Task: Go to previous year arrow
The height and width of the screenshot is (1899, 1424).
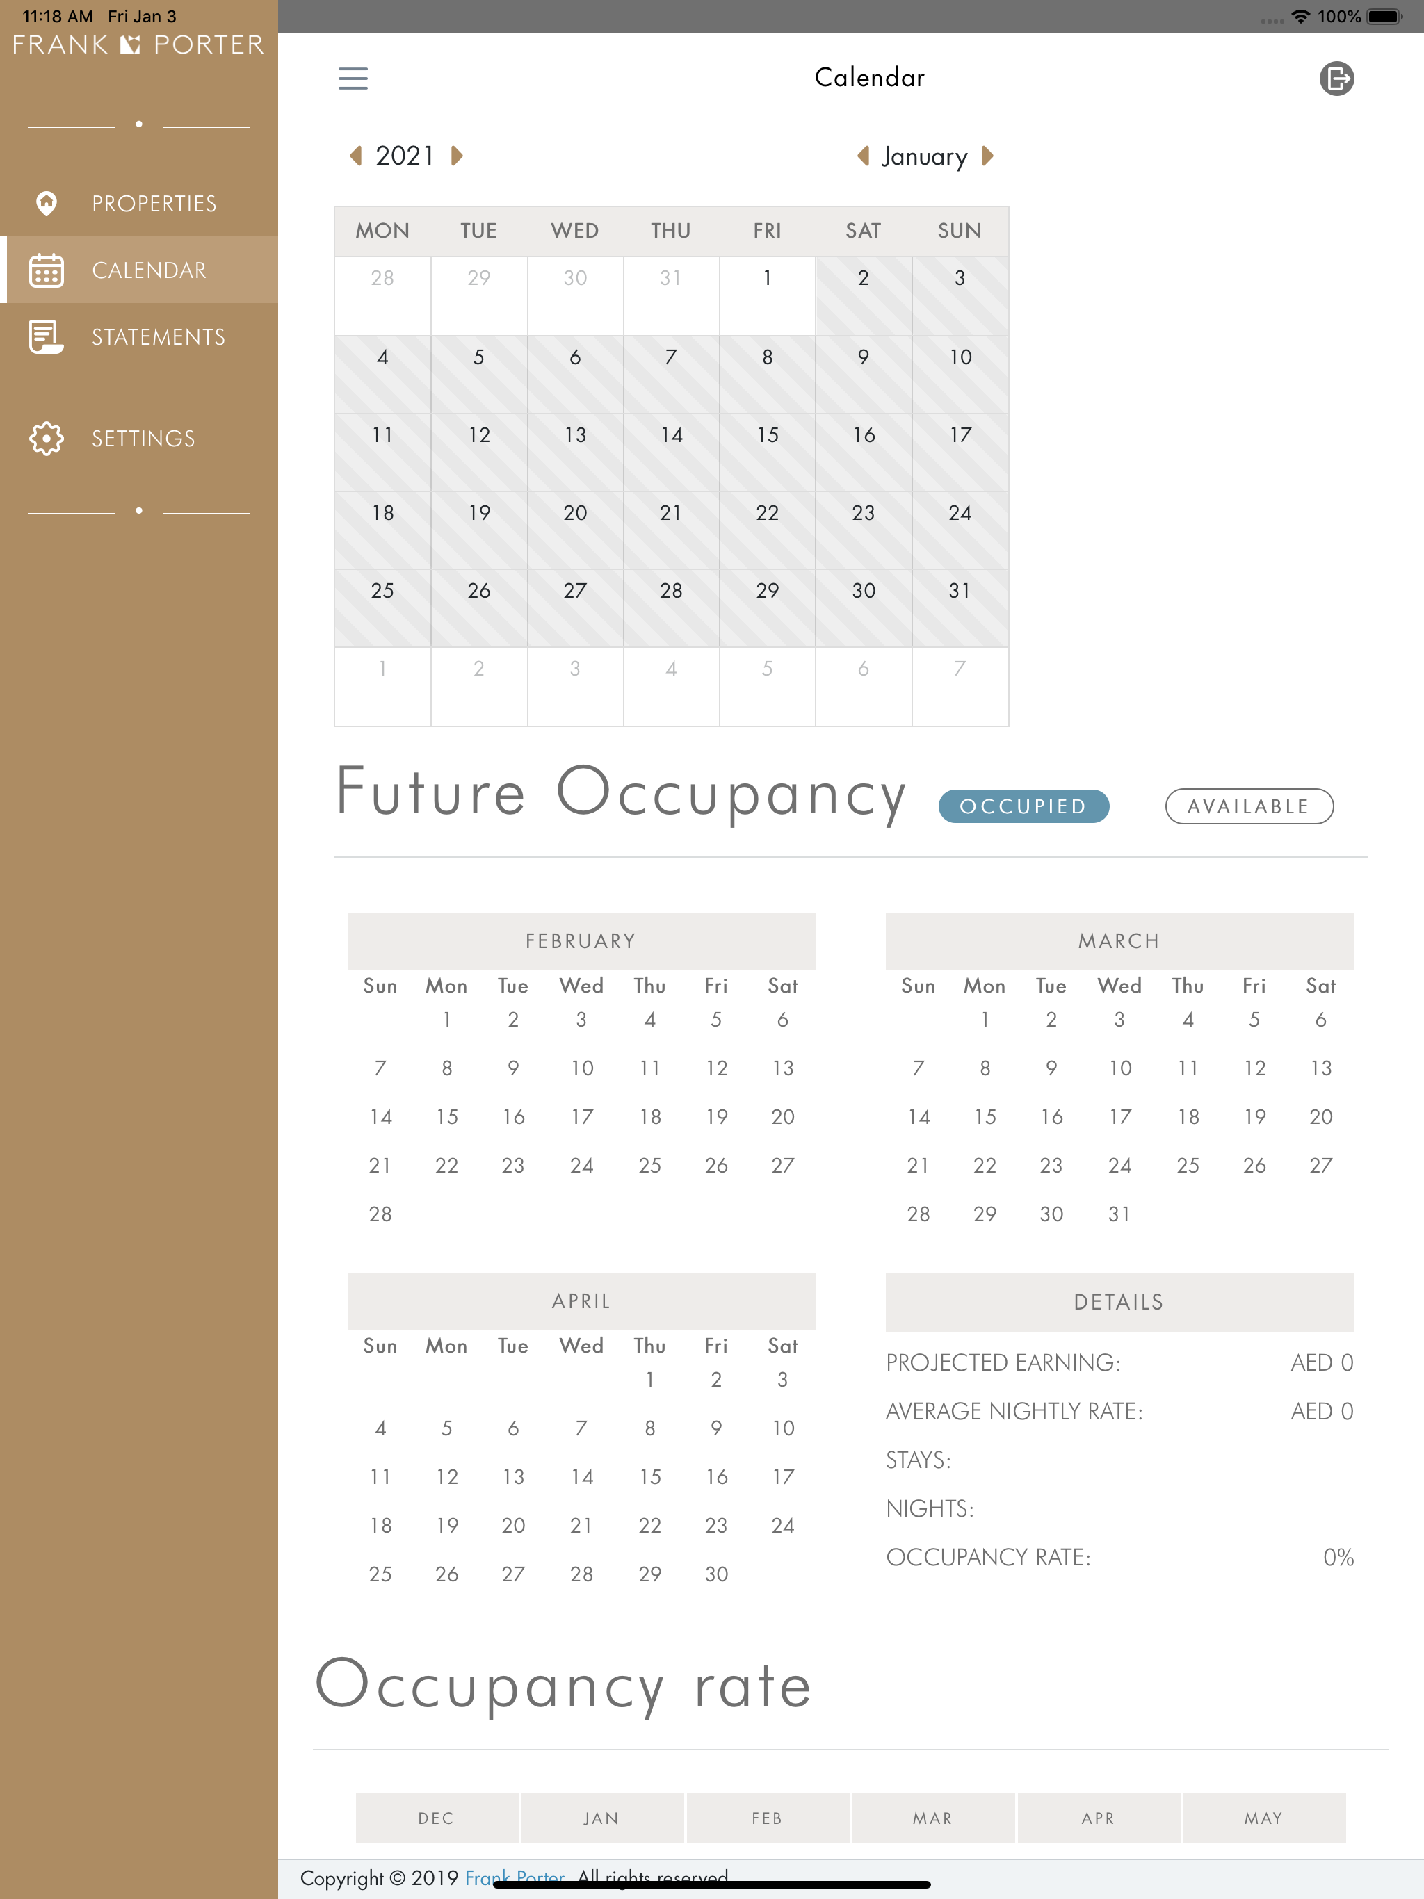Action: [355, 156]
